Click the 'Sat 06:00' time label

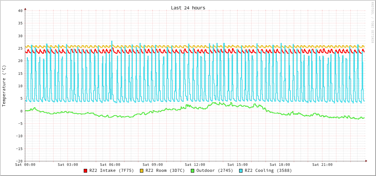(x=110, y=164)
